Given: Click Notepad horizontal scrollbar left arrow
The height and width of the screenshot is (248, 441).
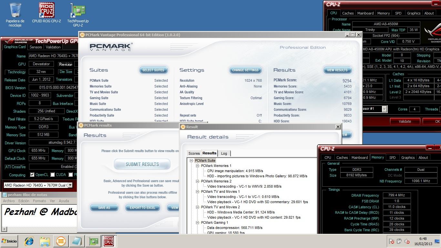Looking at the screenshot, I should coord(4,229).
